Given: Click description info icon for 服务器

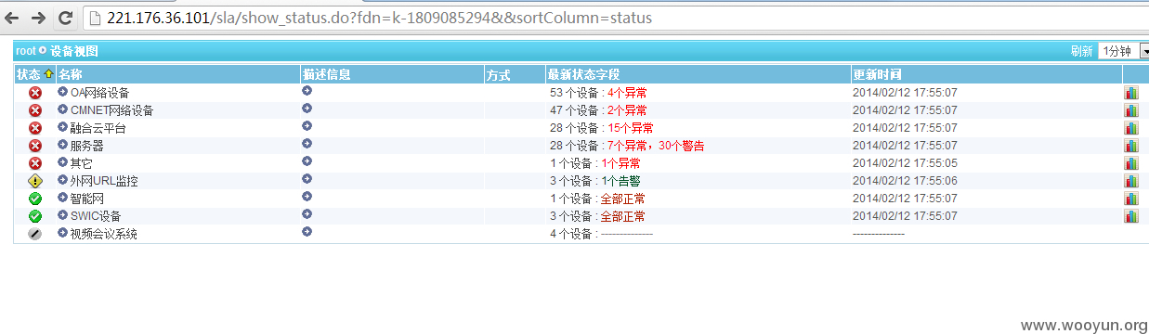Looking at the screenshot, I should point(307,144).
